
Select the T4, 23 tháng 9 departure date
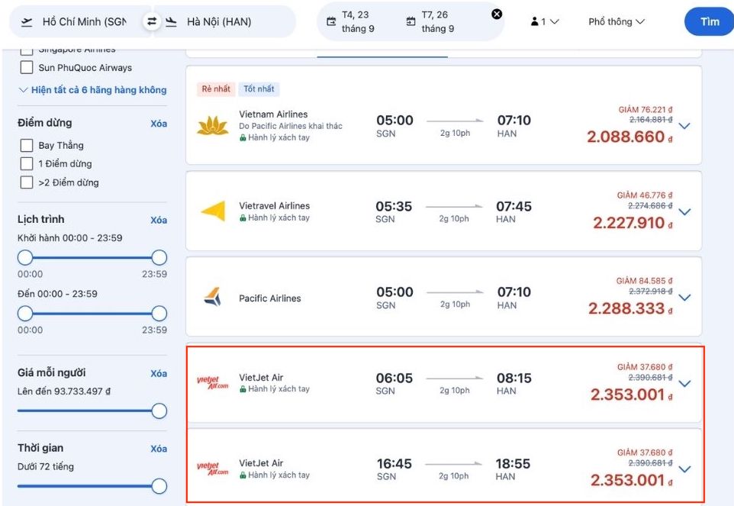point(358,21)
